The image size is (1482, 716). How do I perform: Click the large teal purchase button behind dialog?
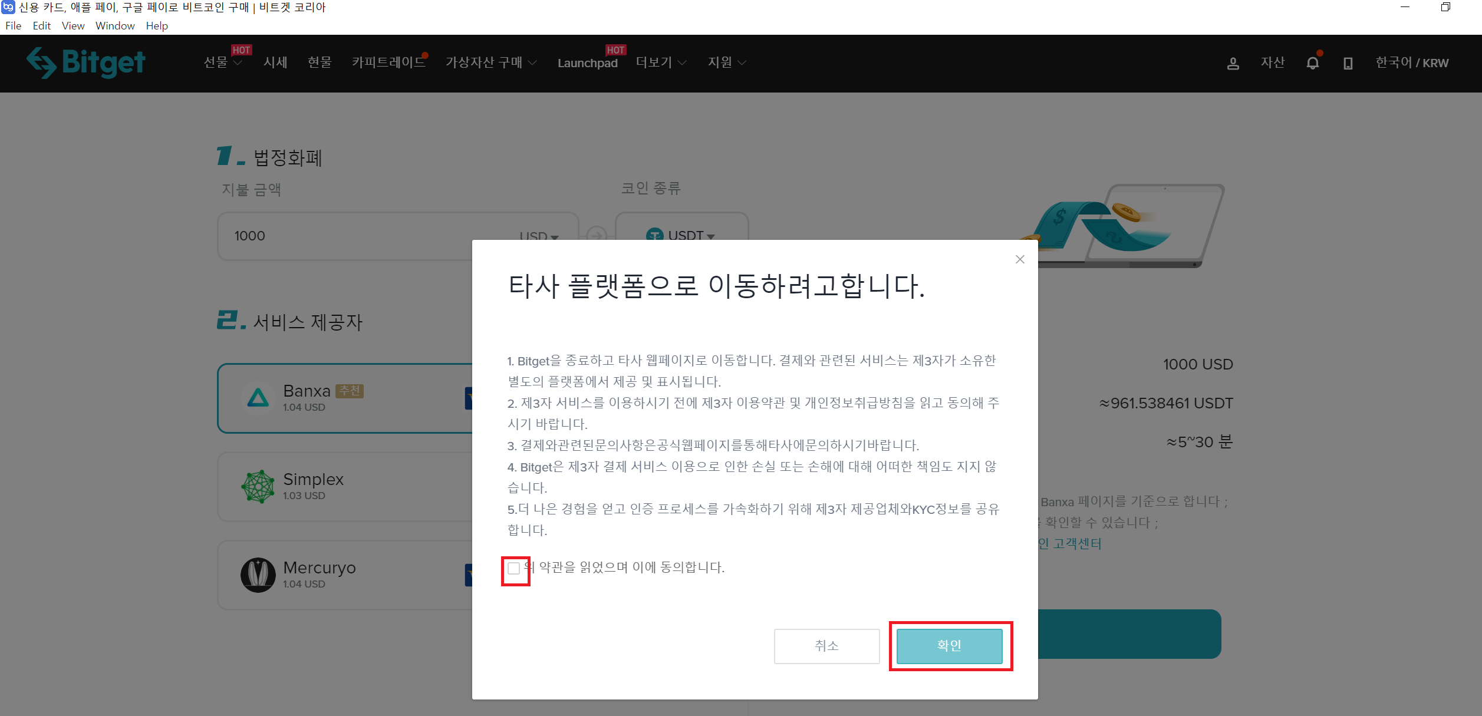1129,634
